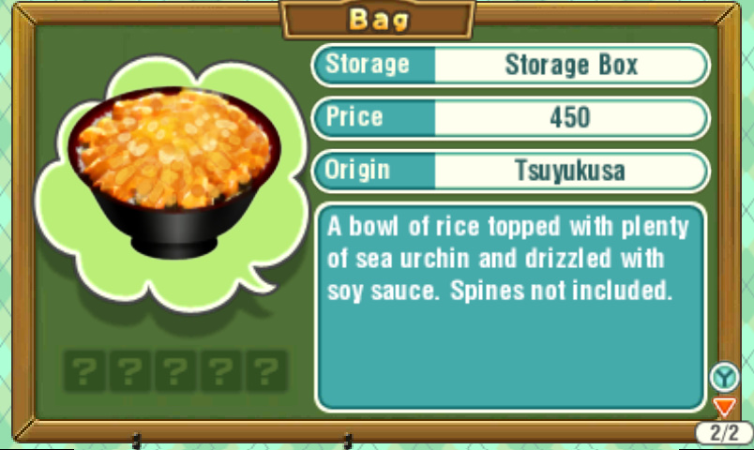Click the orange down arrow for next page

click(725, 407)
